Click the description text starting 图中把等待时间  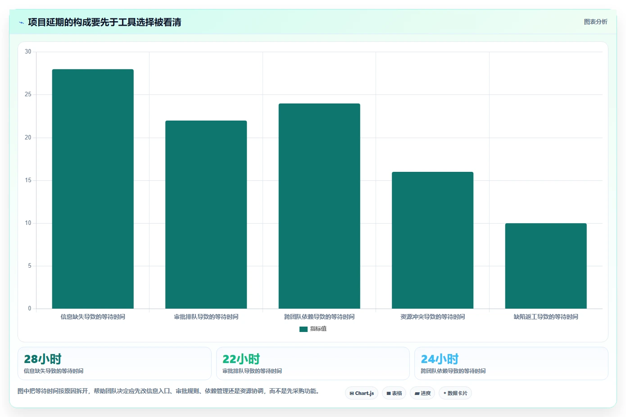pos(168,391)
